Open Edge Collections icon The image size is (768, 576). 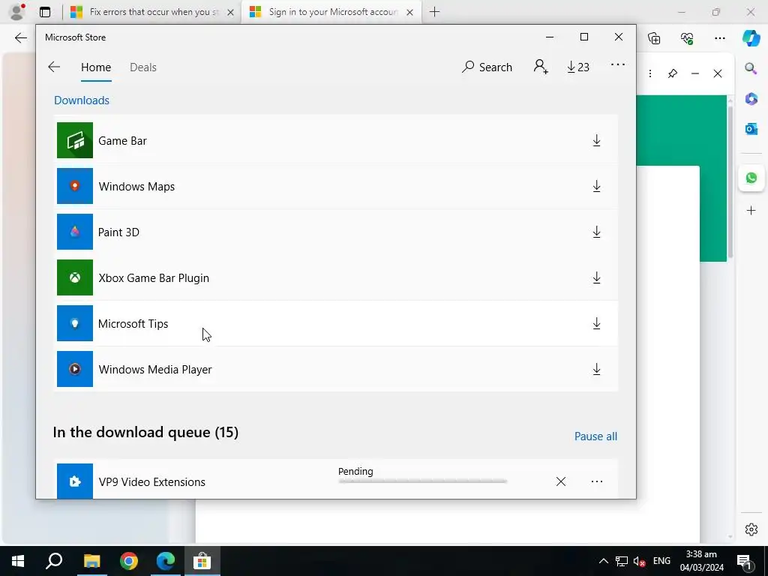coord(654,38)
